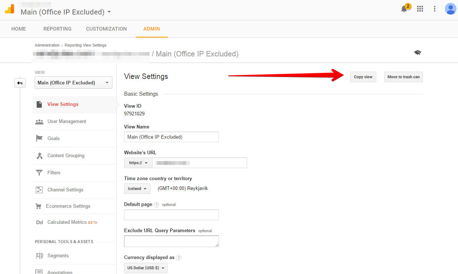This screenshot has height=274, width=458.
Task: Click the notifications bell icon
Action: click(404, 9)
